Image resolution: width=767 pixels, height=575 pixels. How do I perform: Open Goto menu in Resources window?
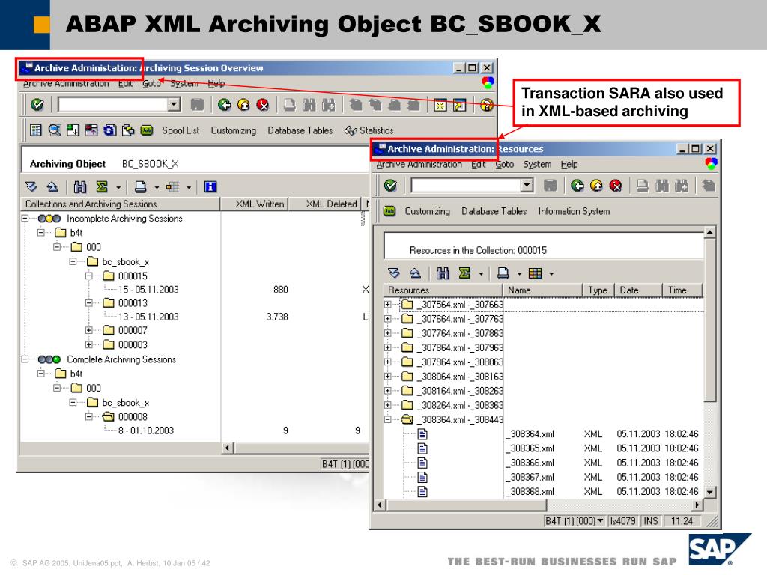click(x=504, y=165)
